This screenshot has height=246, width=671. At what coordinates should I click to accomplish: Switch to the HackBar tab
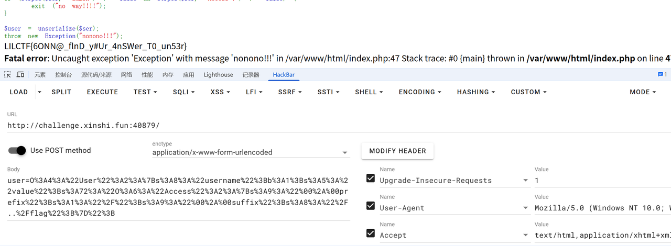(284, 75)
